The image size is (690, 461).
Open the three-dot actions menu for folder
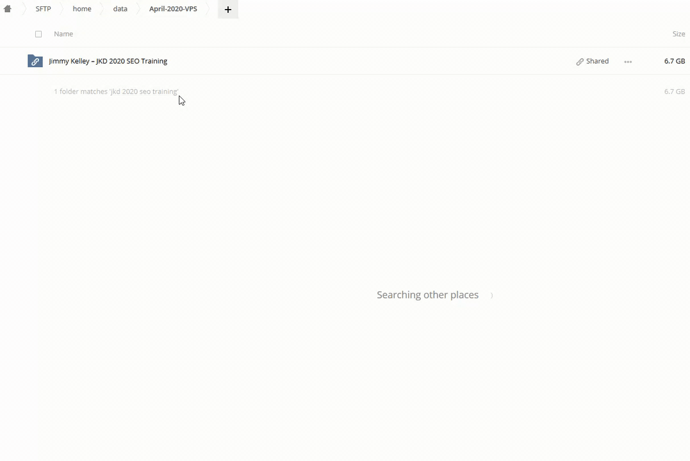coord(628,61)
